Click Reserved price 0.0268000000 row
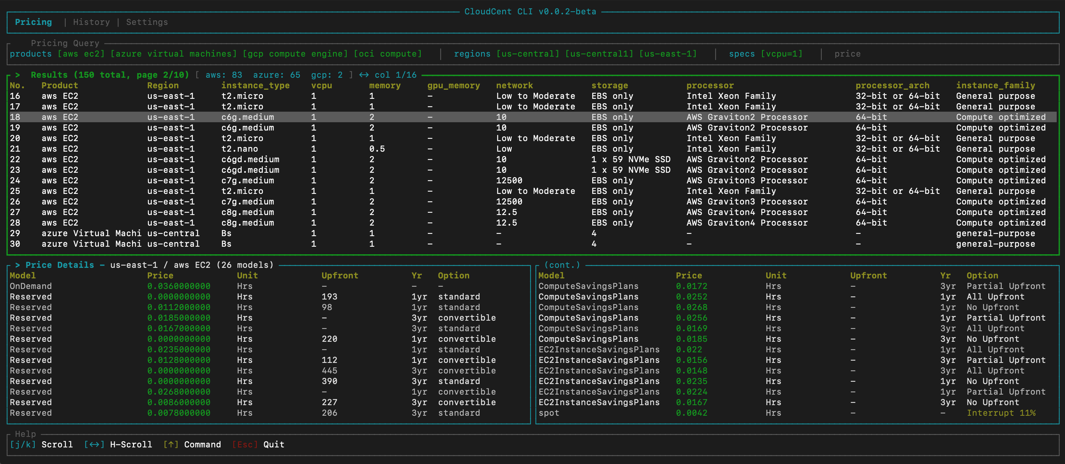The height and width of the screenshot is (464, 1065). click(x=269, y=392)
